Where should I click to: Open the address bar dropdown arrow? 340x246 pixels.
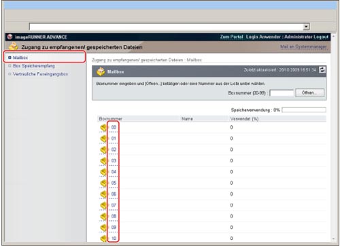pyautogui.click(x=306, y=27)
